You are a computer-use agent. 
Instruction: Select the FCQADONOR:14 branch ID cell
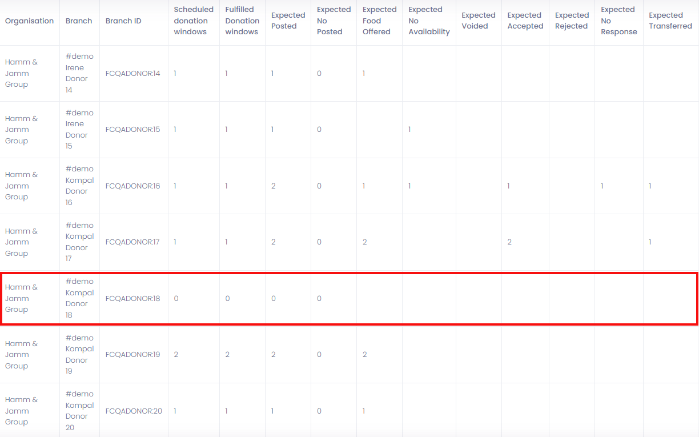[x=133, y=74]
